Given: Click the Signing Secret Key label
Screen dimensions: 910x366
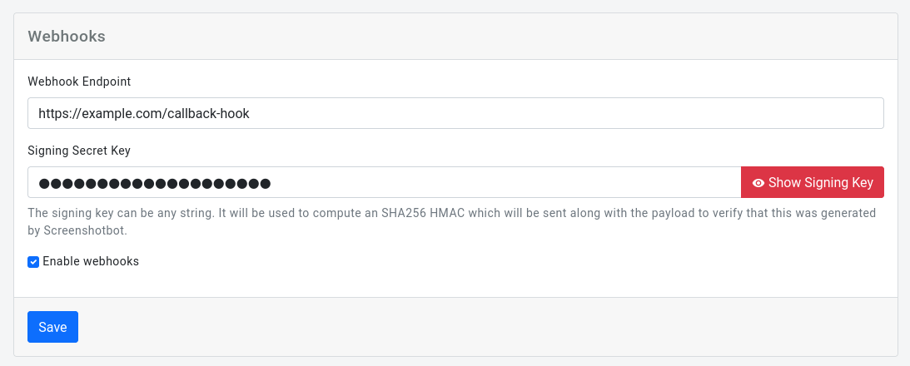Looking at the screenshot, I should (79, 151).
